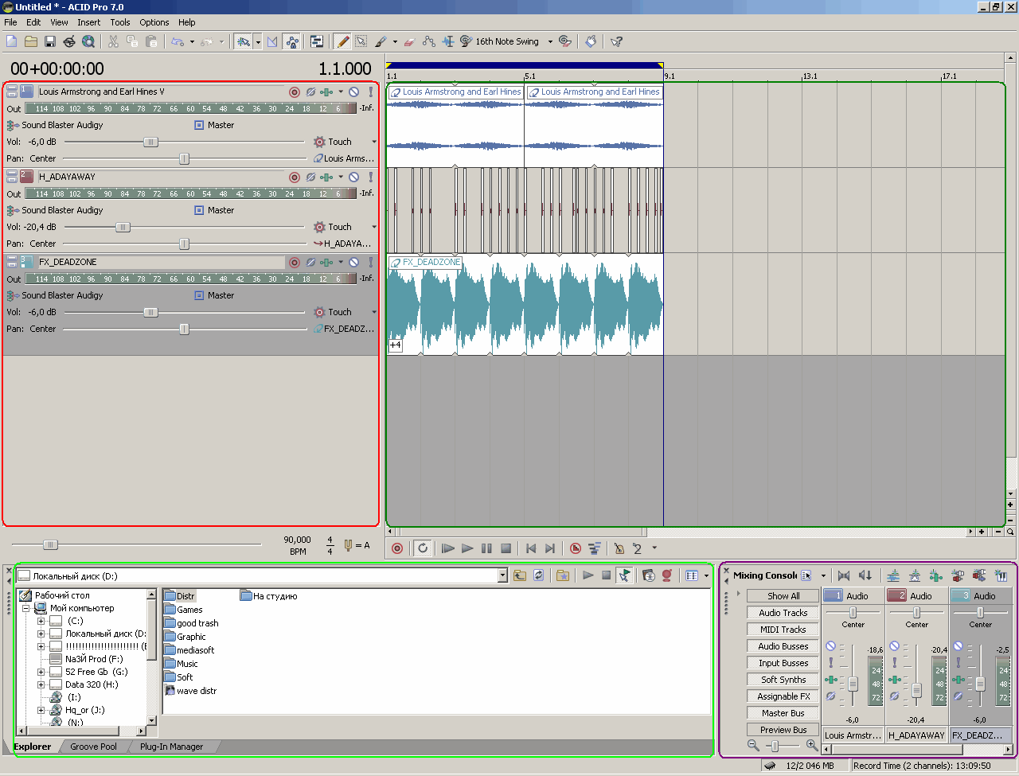Toggle Loop Playback in transport bar
The image size is (1019, 776).
(x=423, y=548)
